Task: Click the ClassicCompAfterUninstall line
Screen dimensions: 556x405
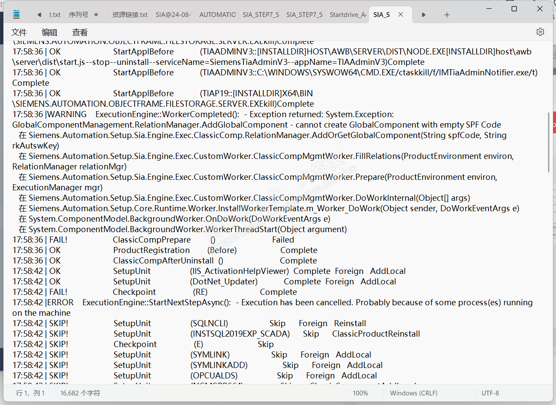Action: click(165, 261)
